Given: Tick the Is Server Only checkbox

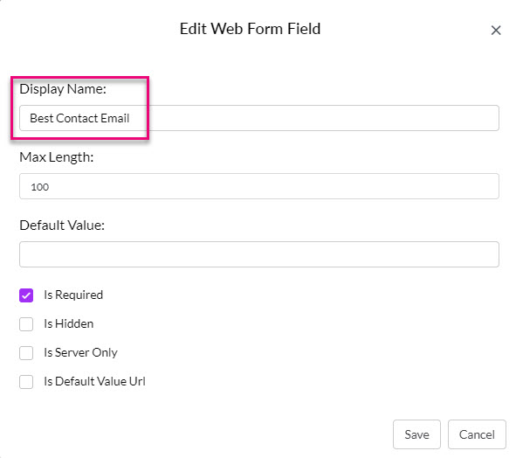Looking at the screenshot, I should tap(26, 353).
